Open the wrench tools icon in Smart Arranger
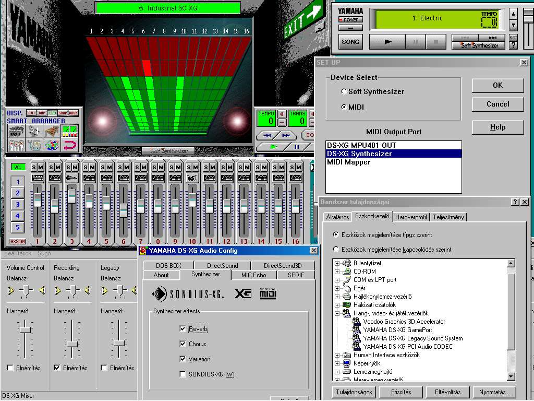Viewport: 534px width, 401px height. point(34,145)
